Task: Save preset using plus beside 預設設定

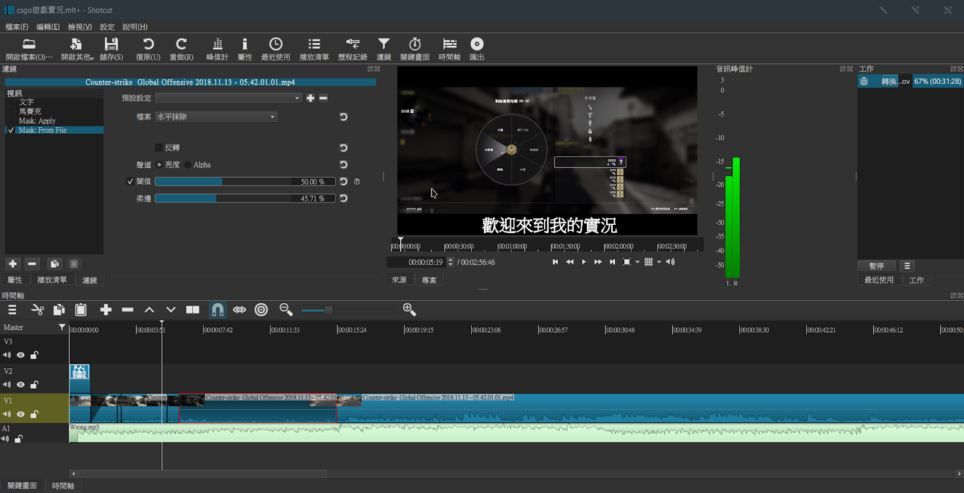Action: pyautogui.click(x=310, y=98)
